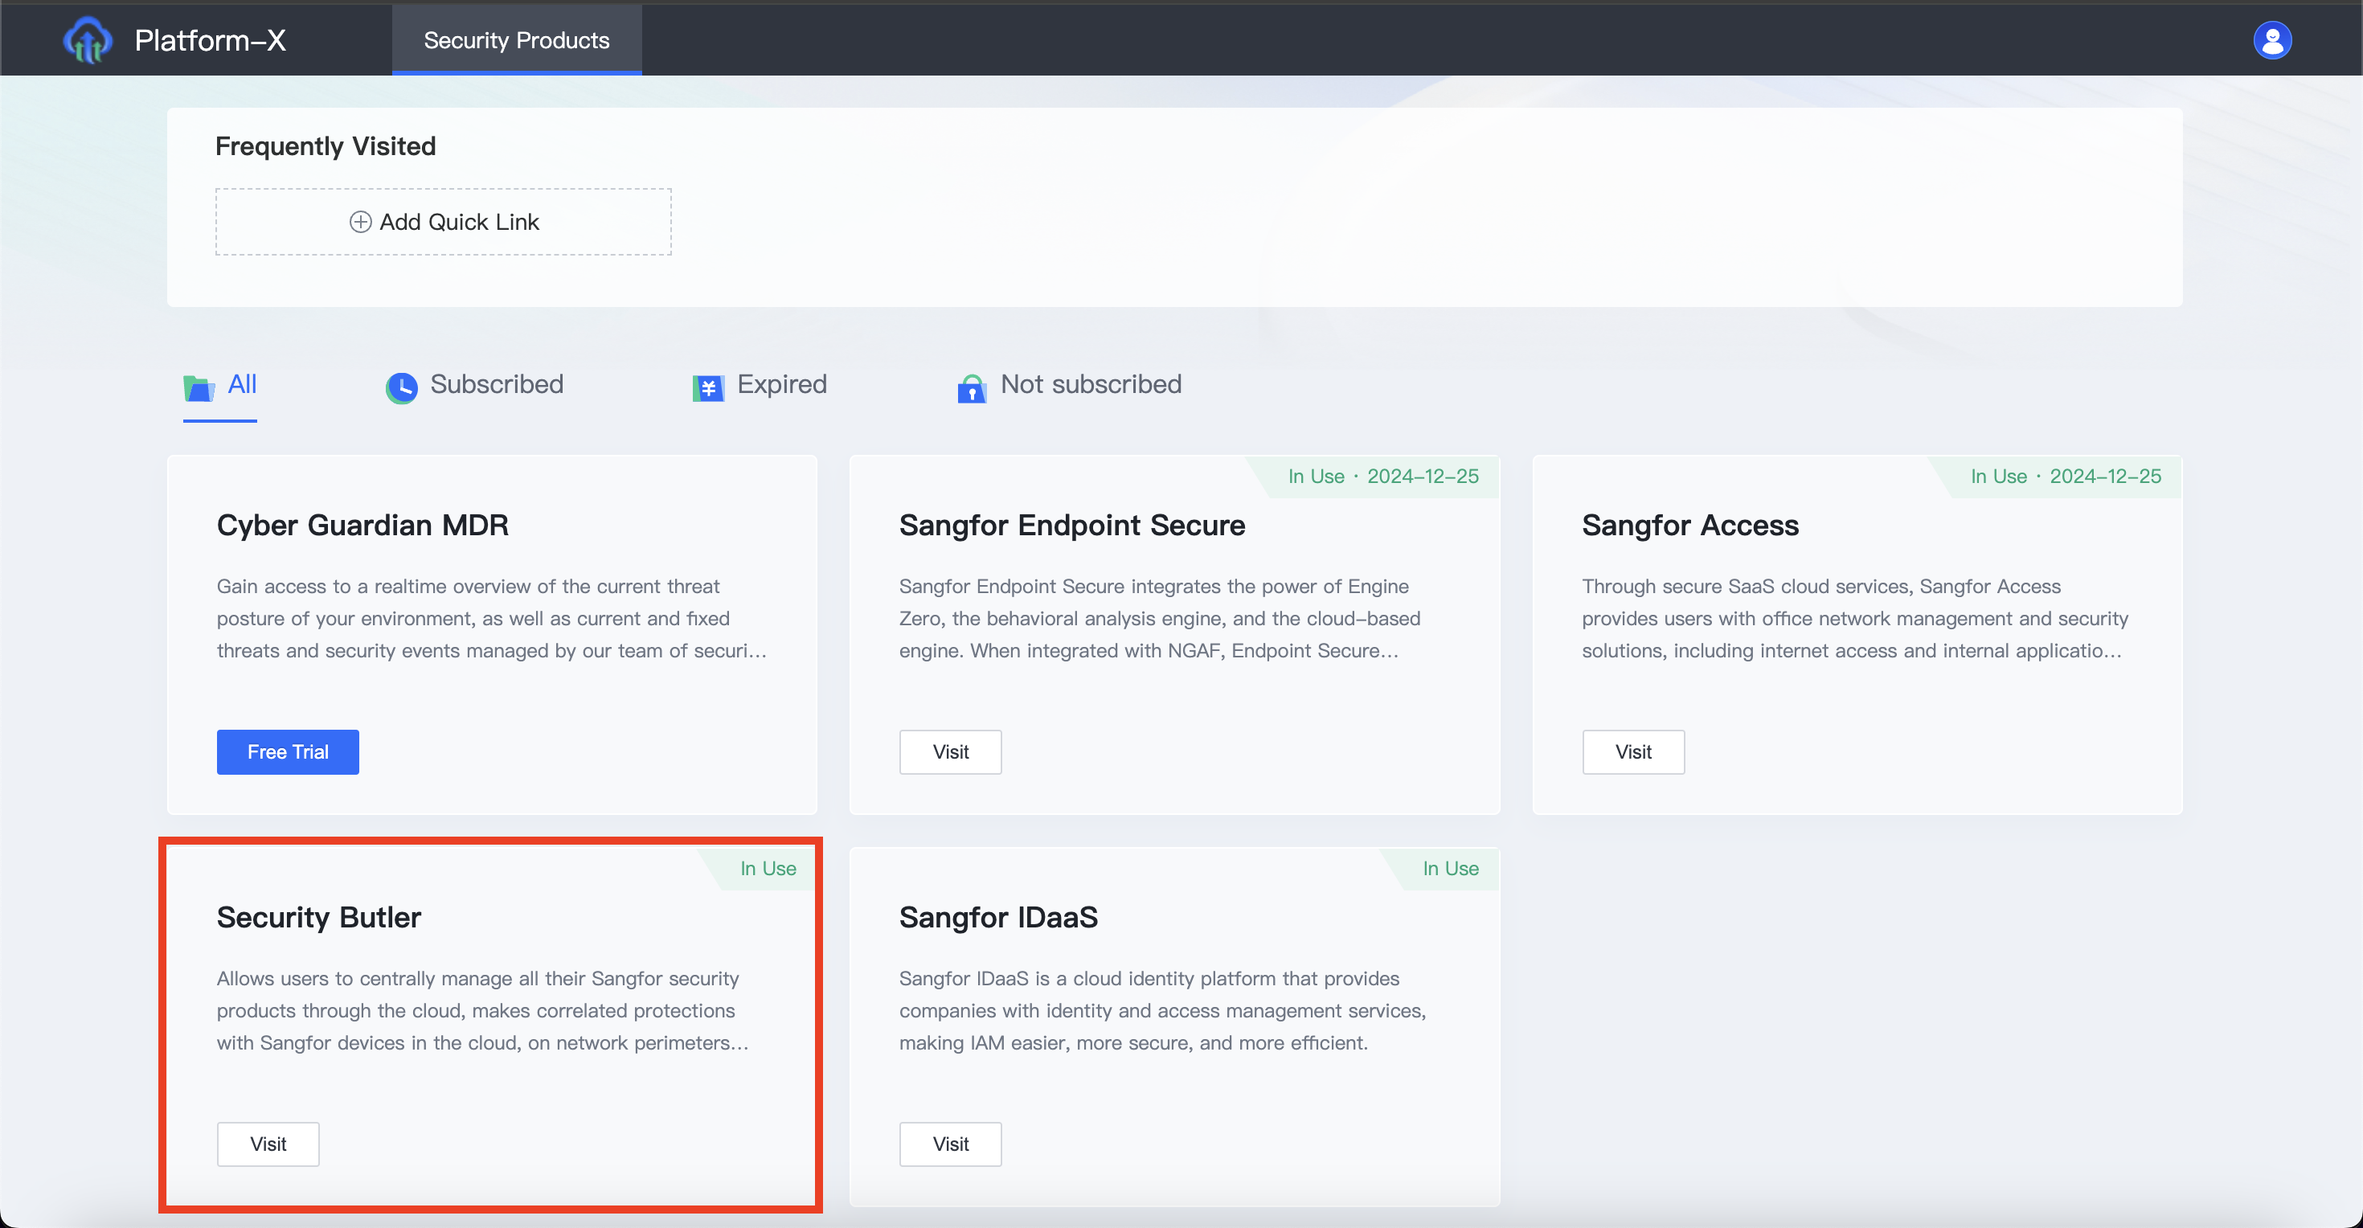Click the Add Quick Link box

(x=443, y=222)
